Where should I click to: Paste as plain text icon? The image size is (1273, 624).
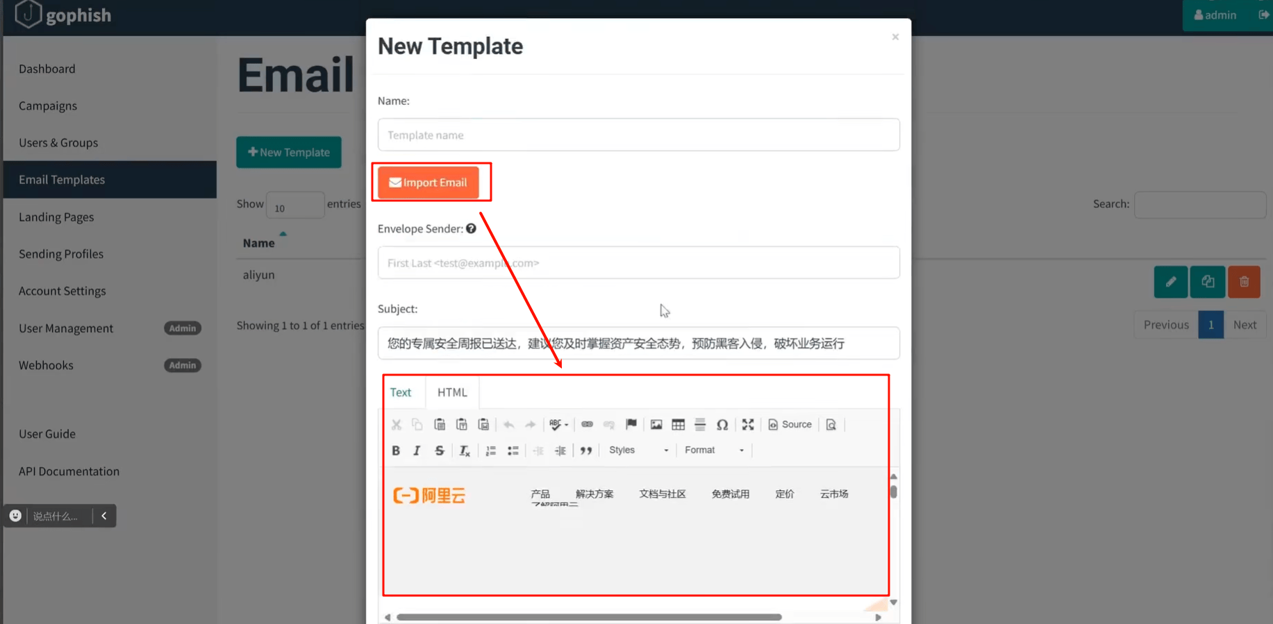pos(462,424)
